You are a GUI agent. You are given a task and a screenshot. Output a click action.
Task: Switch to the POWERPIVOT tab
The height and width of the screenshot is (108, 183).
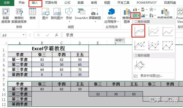[x=147, y=3]
